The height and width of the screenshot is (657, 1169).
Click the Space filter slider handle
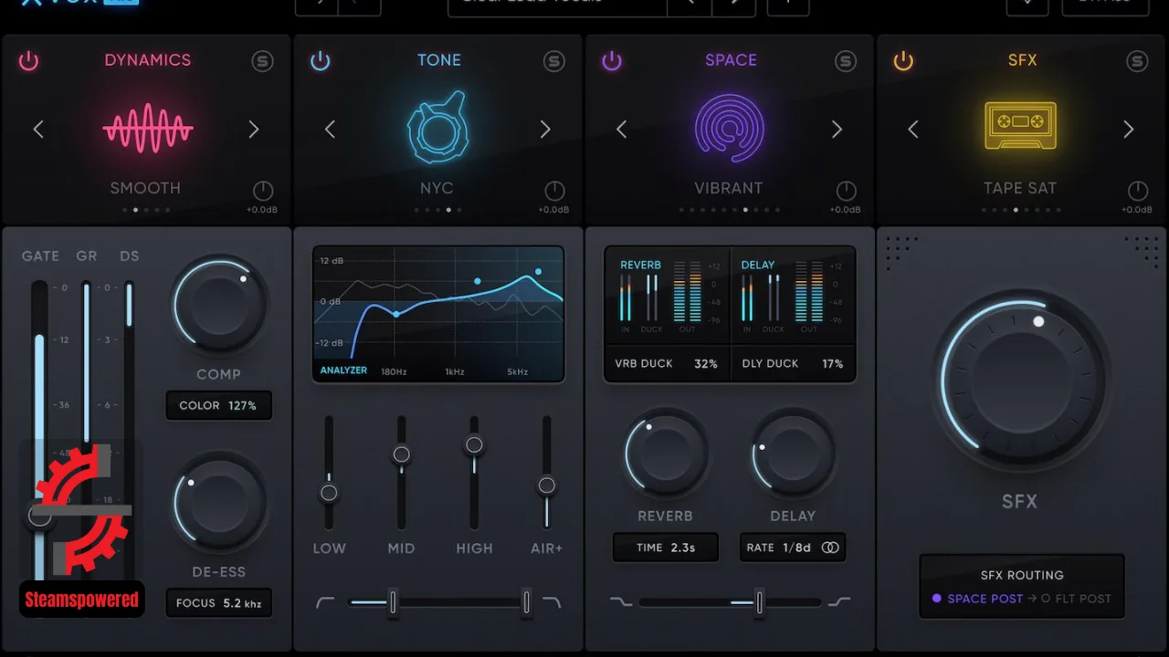click(x=759, y=602)
